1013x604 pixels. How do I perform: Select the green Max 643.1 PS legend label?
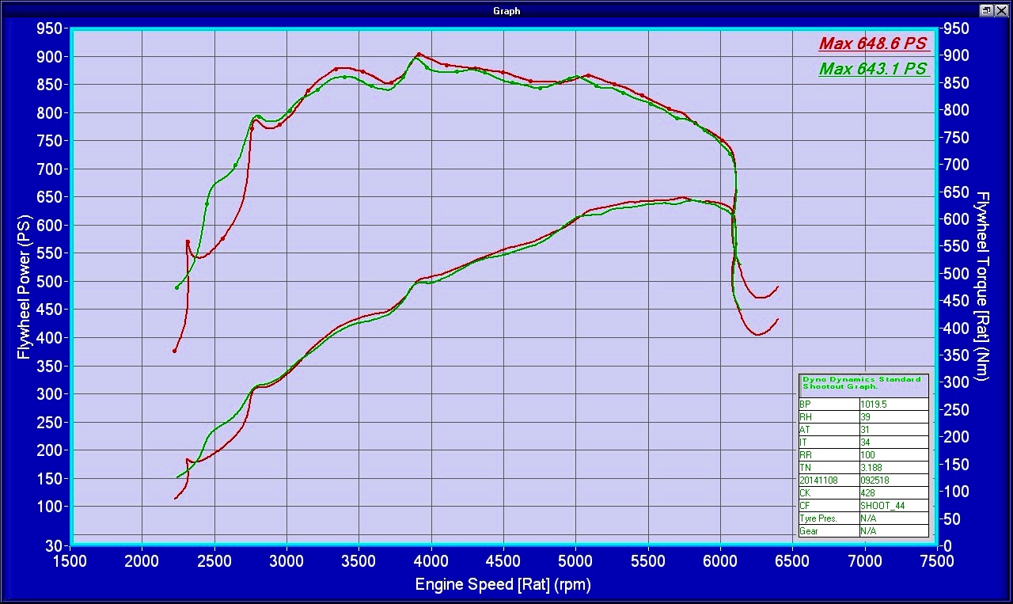coord(872,70)
